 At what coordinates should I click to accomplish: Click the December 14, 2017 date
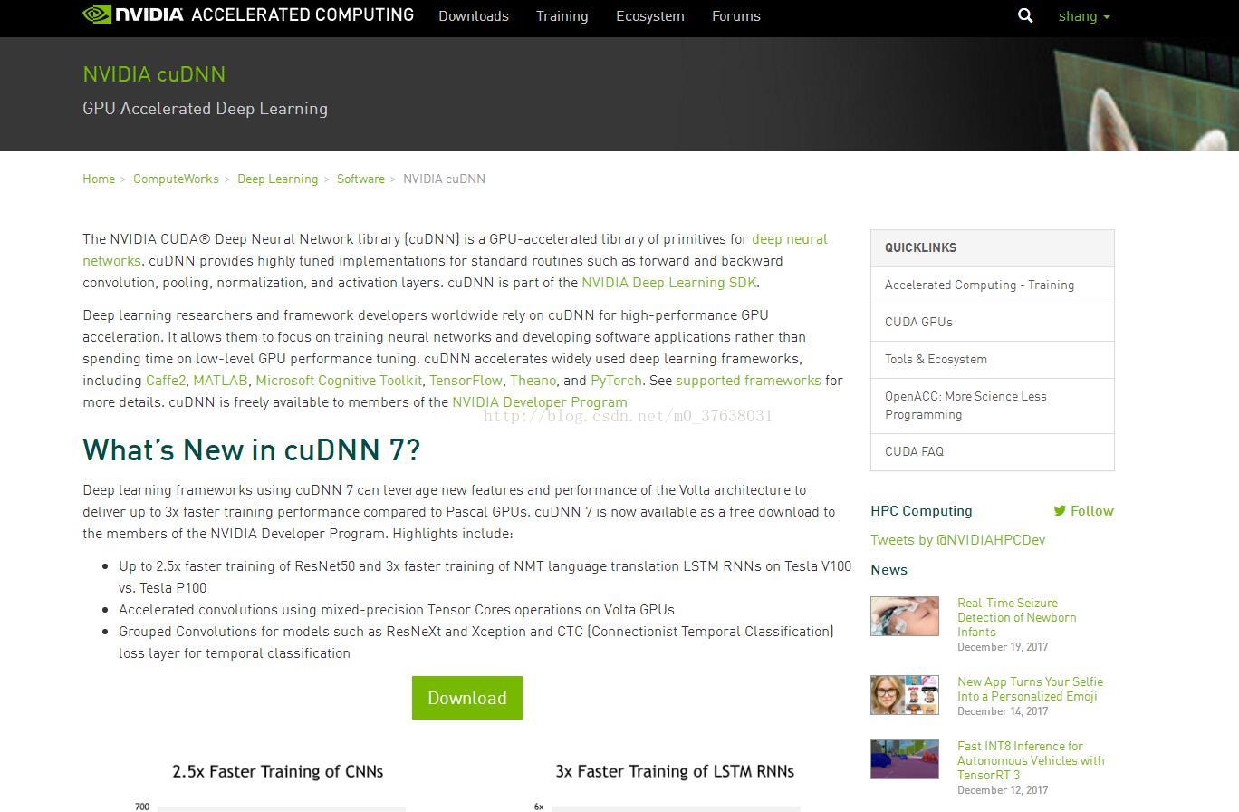pos(1003,711)
